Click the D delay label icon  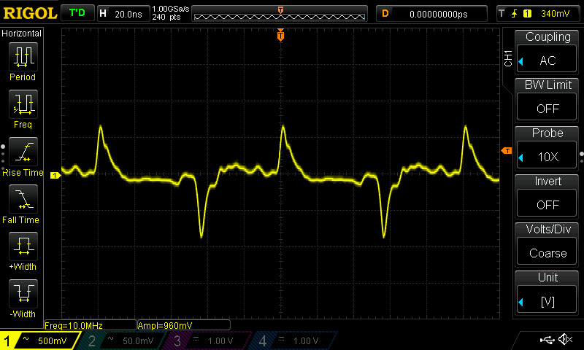click(385, 14)
